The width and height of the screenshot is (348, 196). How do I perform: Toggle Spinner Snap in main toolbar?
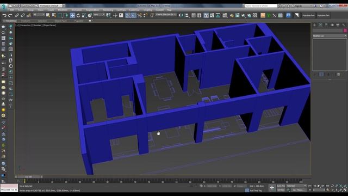[x=145, y=15]
